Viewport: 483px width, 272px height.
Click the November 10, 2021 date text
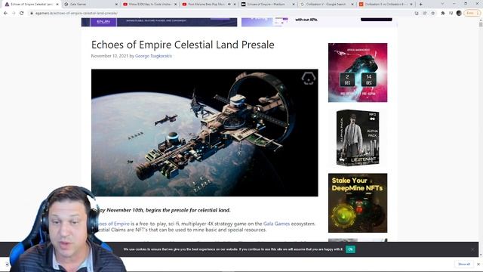point(109,56)
